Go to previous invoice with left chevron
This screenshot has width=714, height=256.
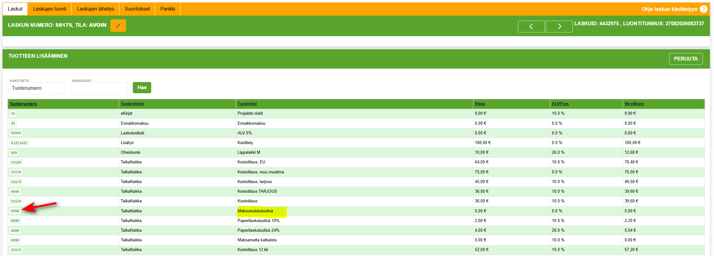point(531,27)
